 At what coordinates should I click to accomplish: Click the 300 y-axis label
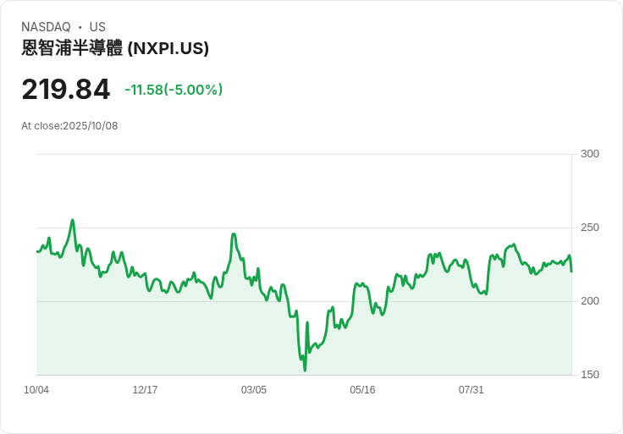(x=590, y=154)
